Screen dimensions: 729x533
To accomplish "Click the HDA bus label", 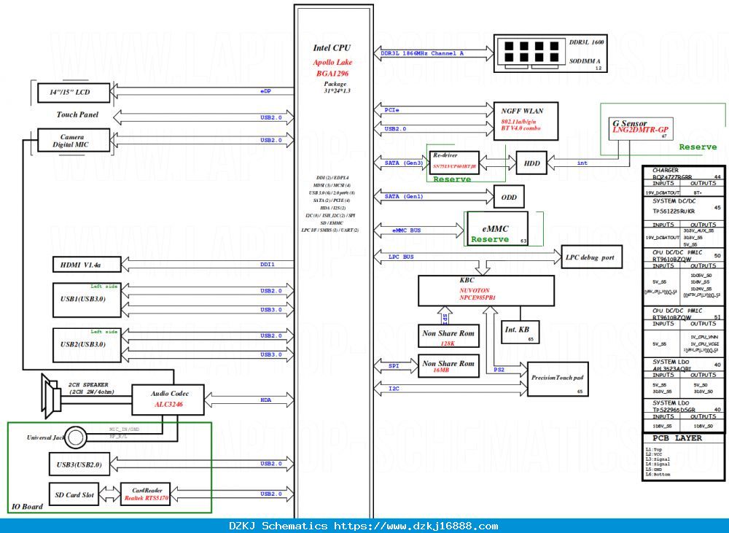I will (x=265, y=400).
